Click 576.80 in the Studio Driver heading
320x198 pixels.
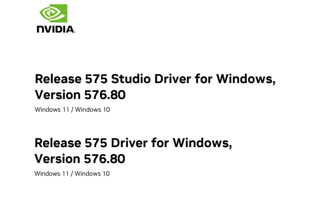coord(105,95)
